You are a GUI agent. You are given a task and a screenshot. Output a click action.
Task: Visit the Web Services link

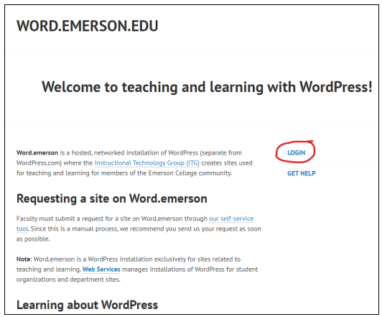coord(101,270)
